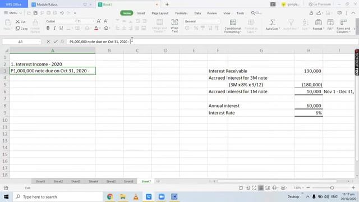Click the Desktop toolbar label in the taskbar
The width and height of the screenshot is (359, 202).
[293, 197]
